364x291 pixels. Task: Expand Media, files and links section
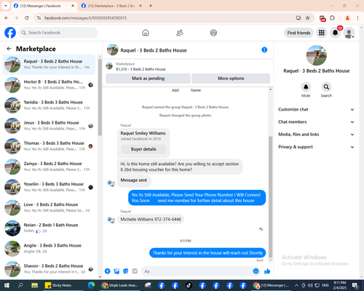(x=316, y=135)
